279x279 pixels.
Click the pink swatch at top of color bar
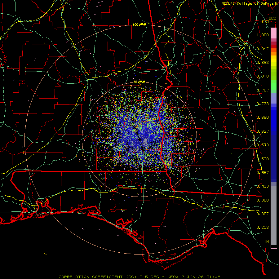274,33
